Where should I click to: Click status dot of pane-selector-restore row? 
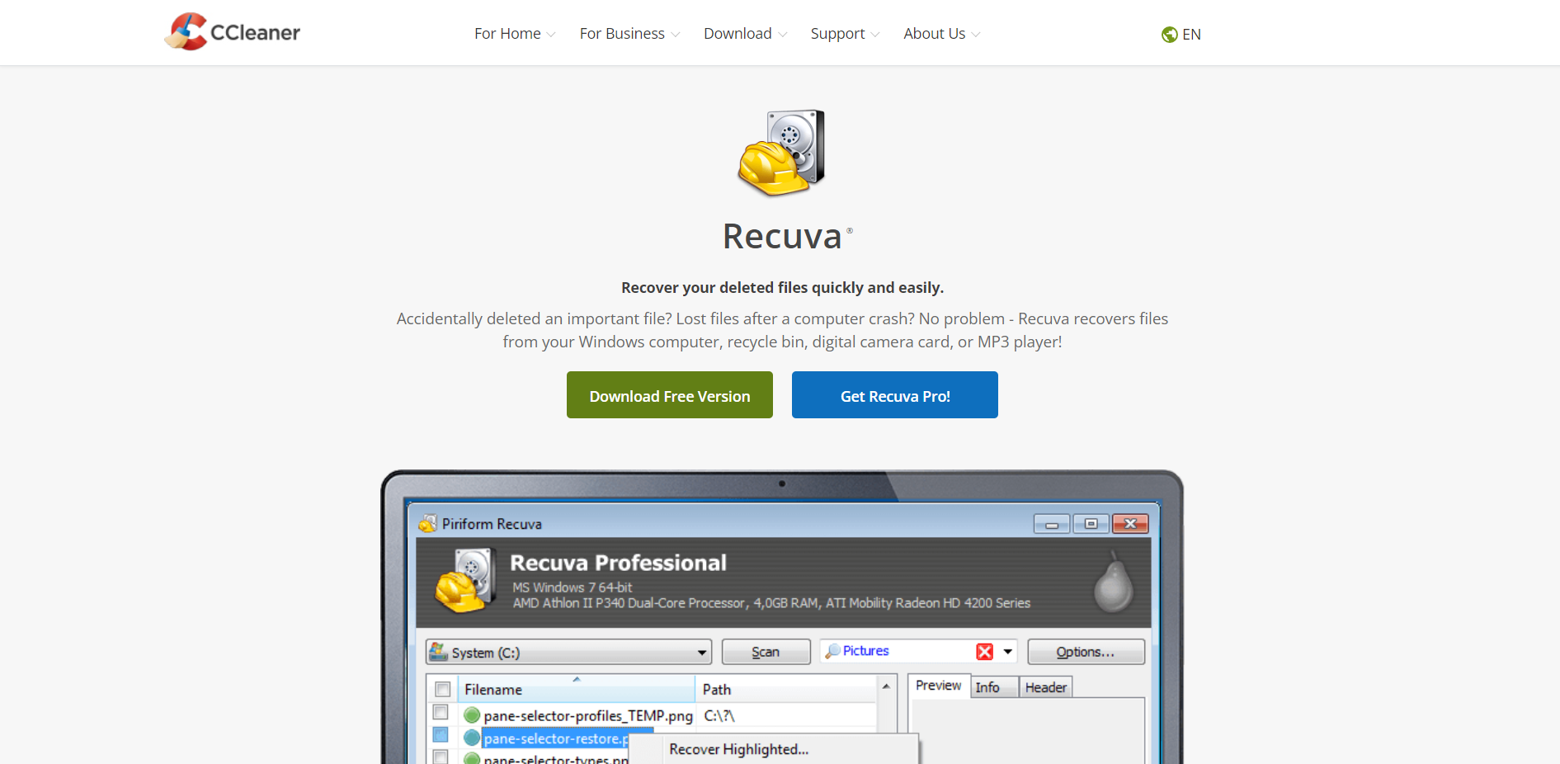(x=472, y=738)
